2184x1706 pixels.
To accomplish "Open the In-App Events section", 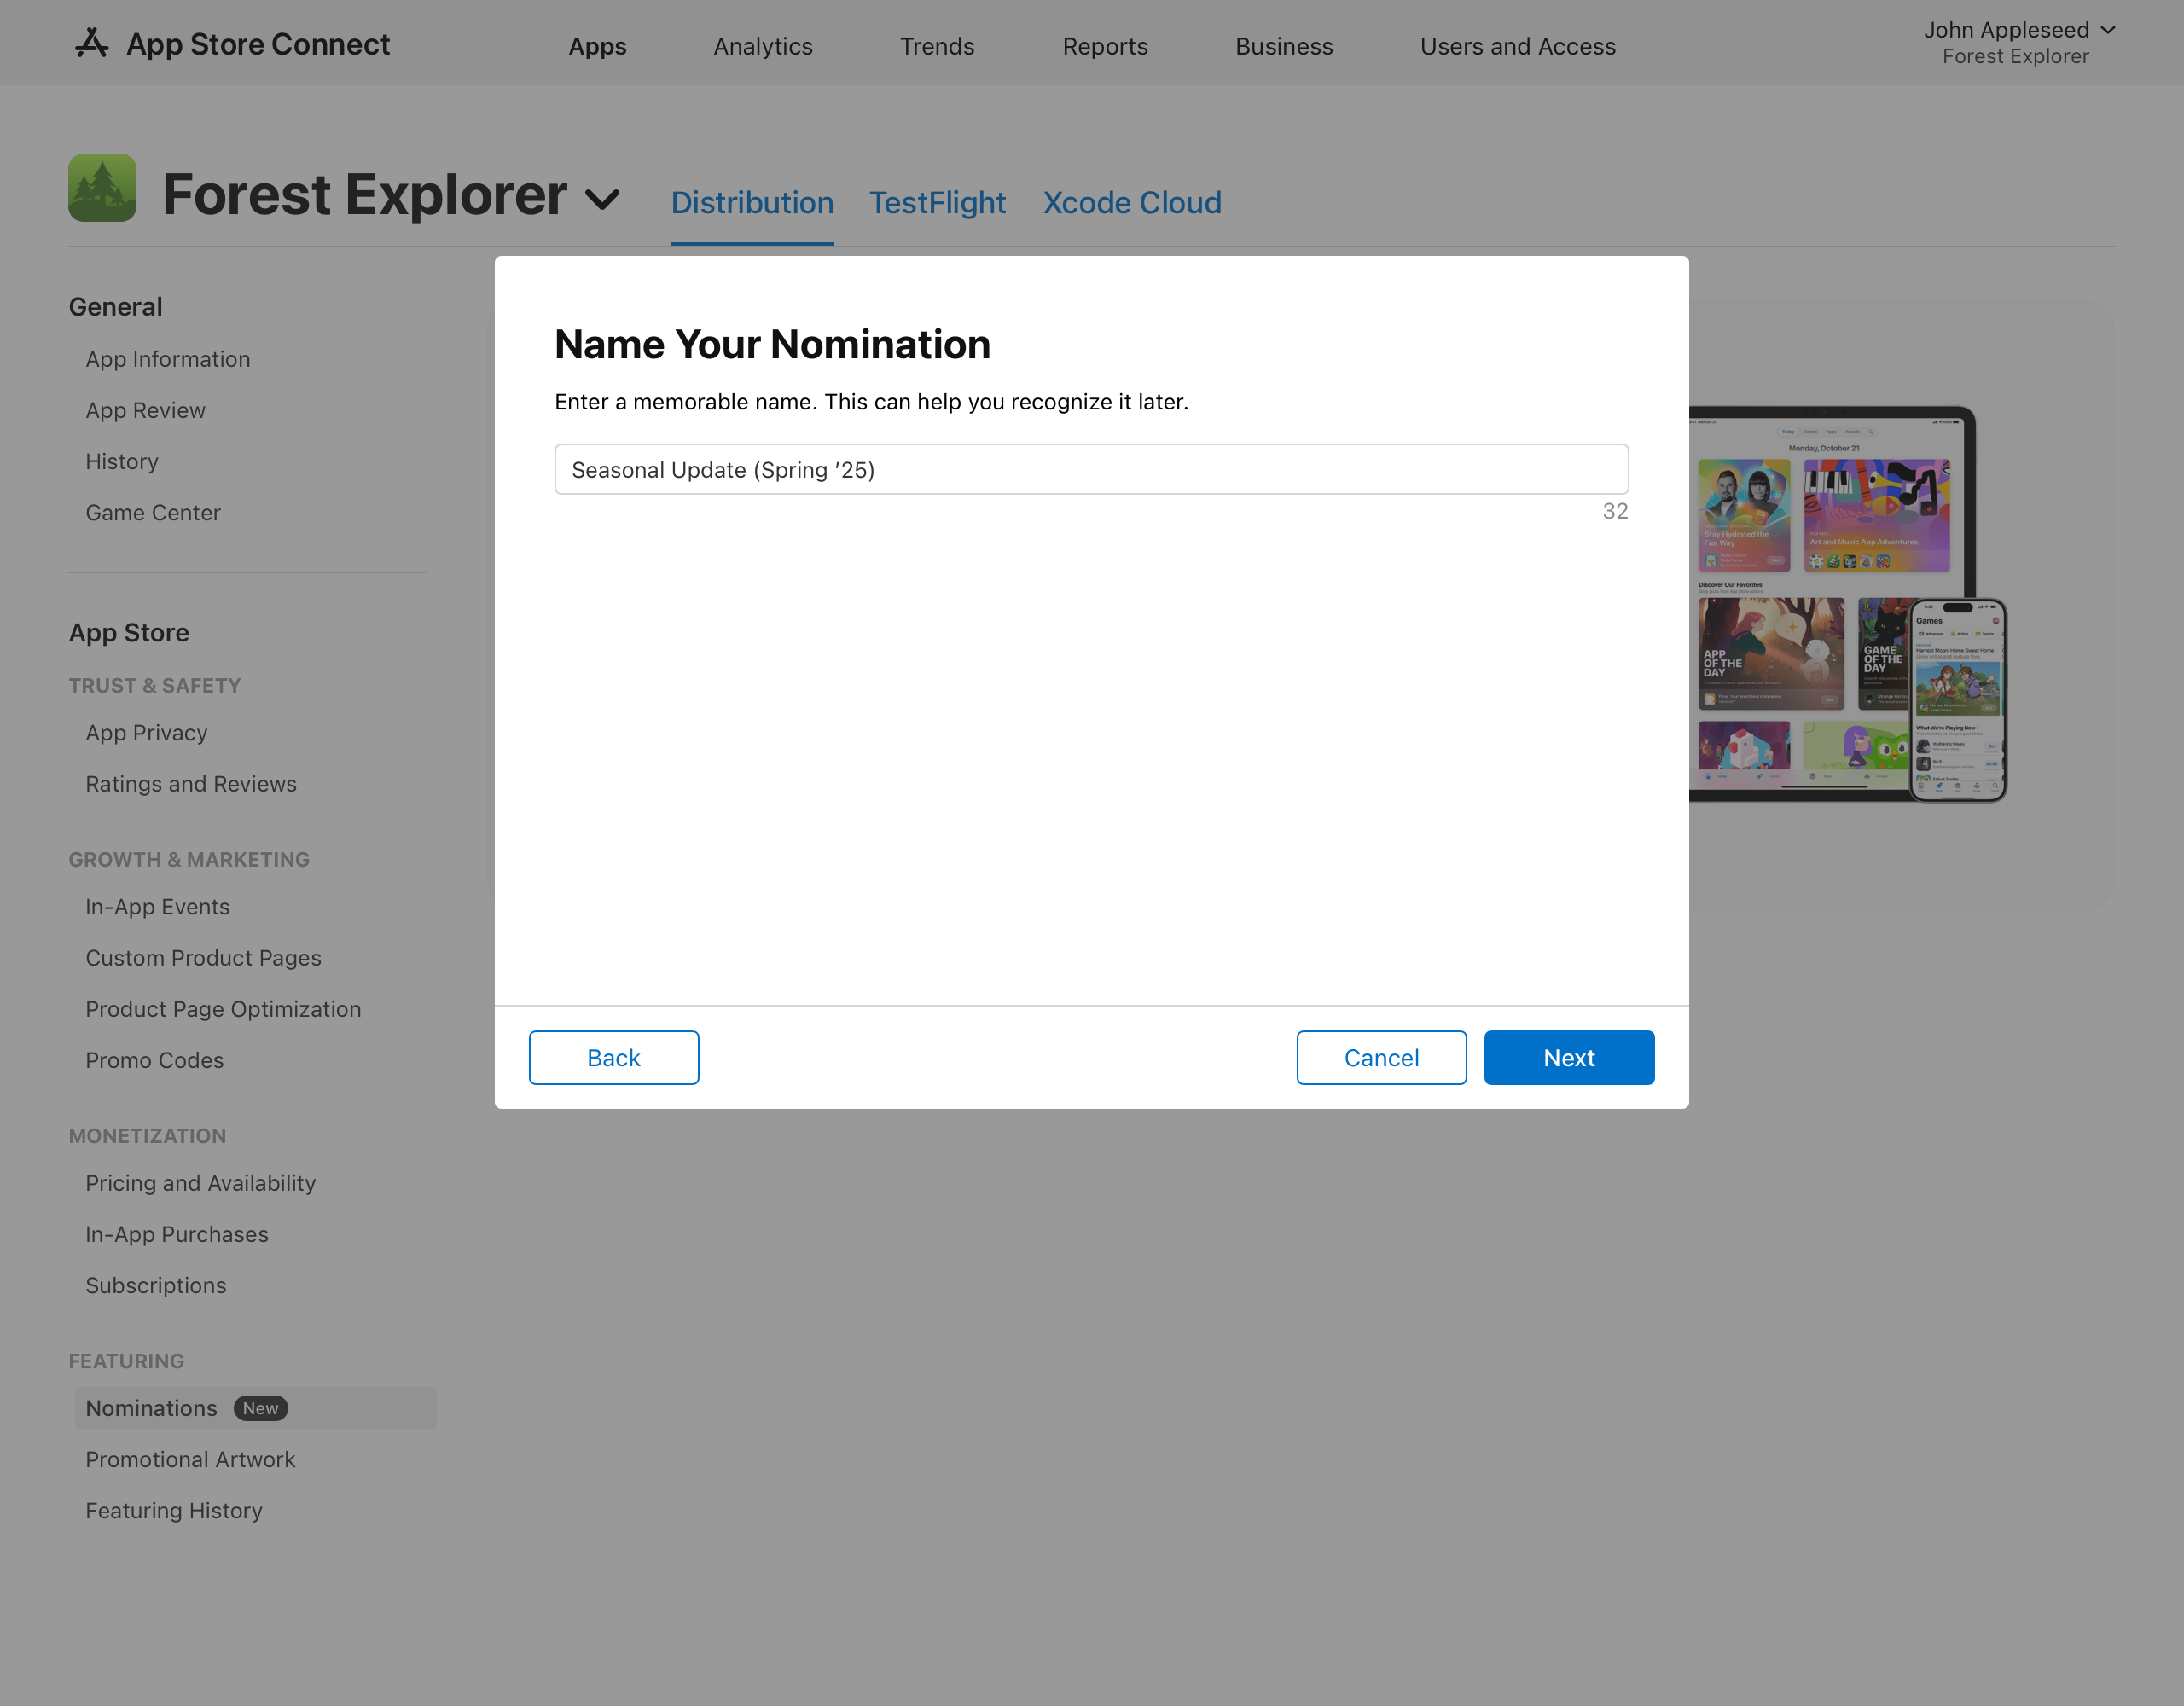I will pos(156,906).
